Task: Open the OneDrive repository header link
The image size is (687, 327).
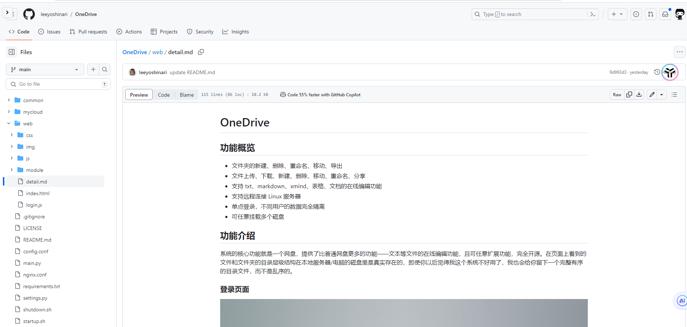Action: pyautogui.click(x=86, y=14)
